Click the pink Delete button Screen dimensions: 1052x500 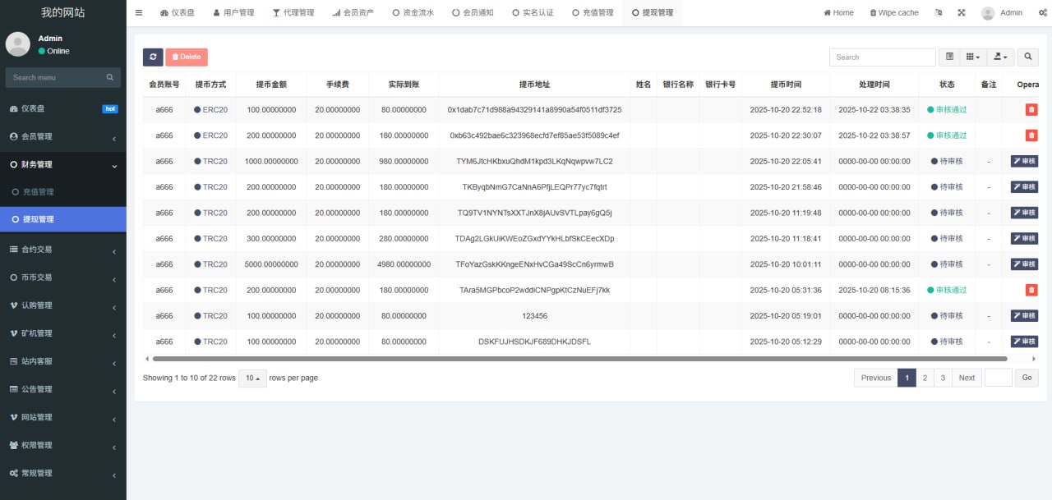click(x=187, y=57)
